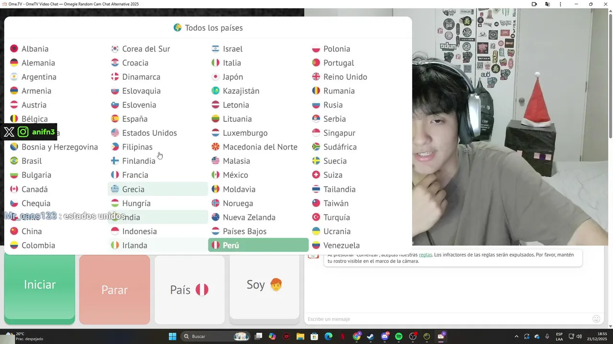The width and height of the screenshot is (613, 344).
Task: Click the Turquía flag icon
Action: point(316,217)
